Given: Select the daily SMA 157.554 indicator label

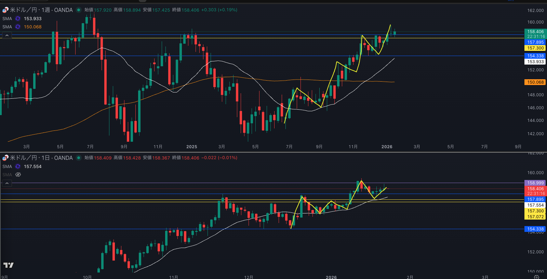Looking at the screenshot, I should [x=7, y=167].
